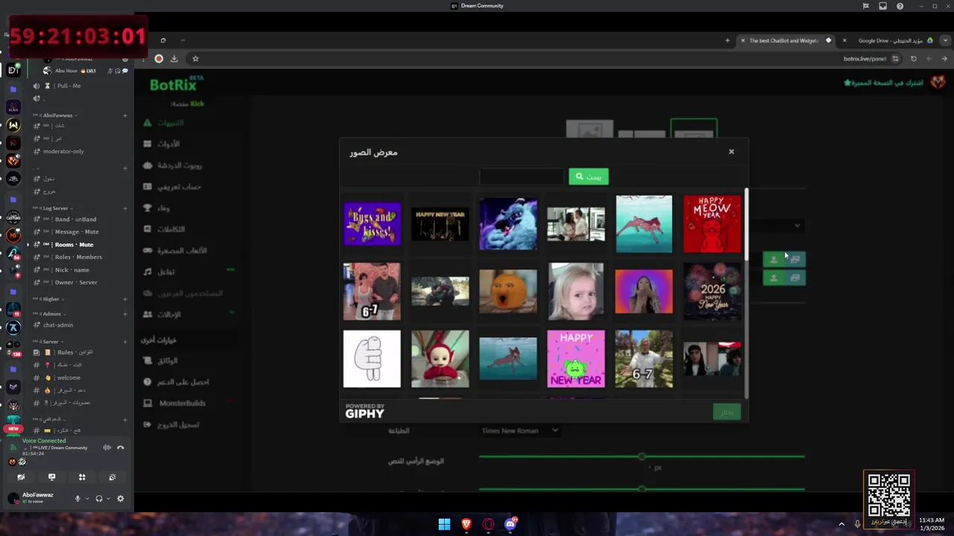Screen dimensions: 954x536
Task: Click Discord share screen icon
Action: [x=51, y=477]
